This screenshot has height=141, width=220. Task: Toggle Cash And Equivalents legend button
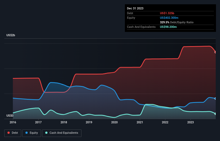click(62, 133)
